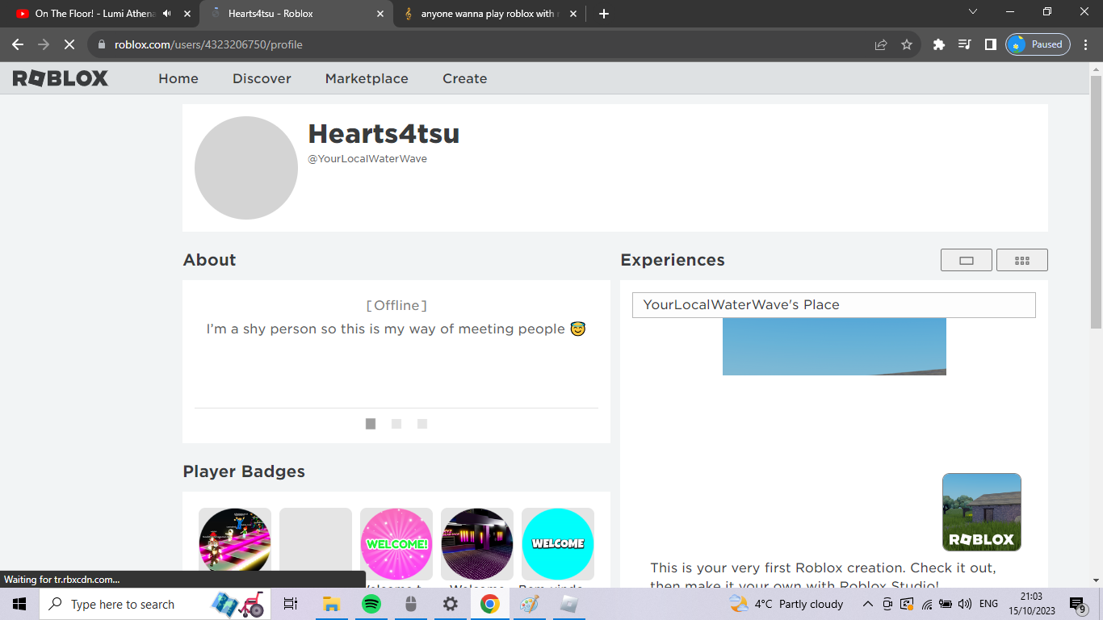
Task: Open Task View on the taskbar
Action: pyautogui.click(x=291, y=604)
